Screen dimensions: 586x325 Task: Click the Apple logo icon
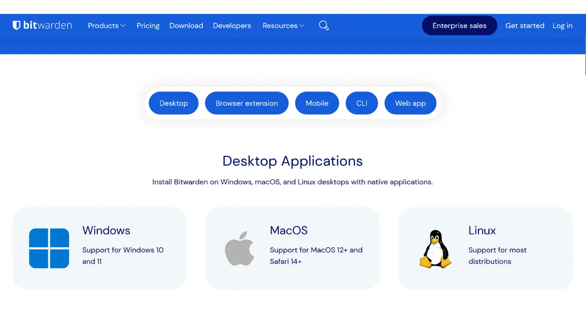pyautogui.click(x=239, y=248)
